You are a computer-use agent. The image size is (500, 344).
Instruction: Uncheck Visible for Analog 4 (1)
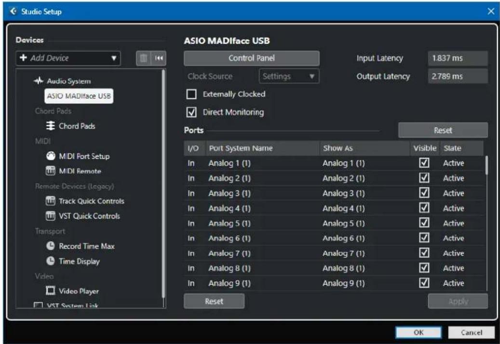424,208
